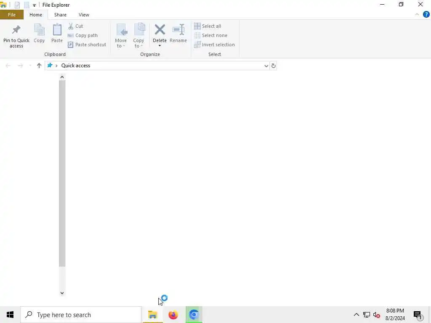Minimize the File Explorer window

382,5
